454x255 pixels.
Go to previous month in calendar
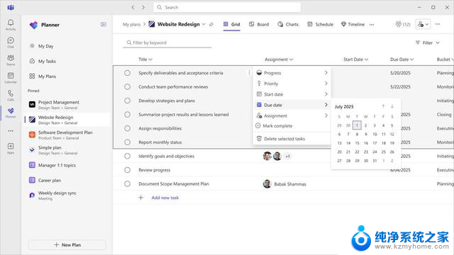(x=383, y=106)
